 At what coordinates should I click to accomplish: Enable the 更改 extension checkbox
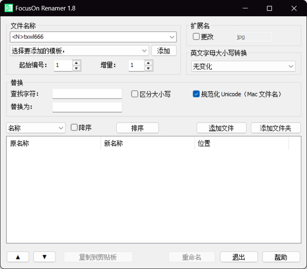click(196, 37)
